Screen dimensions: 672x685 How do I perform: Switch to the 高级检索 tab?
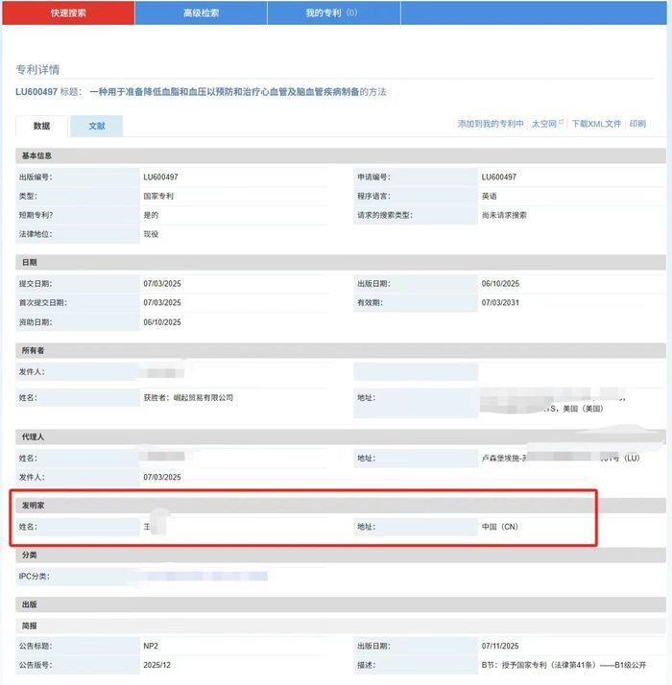click(x=201, y=12)
